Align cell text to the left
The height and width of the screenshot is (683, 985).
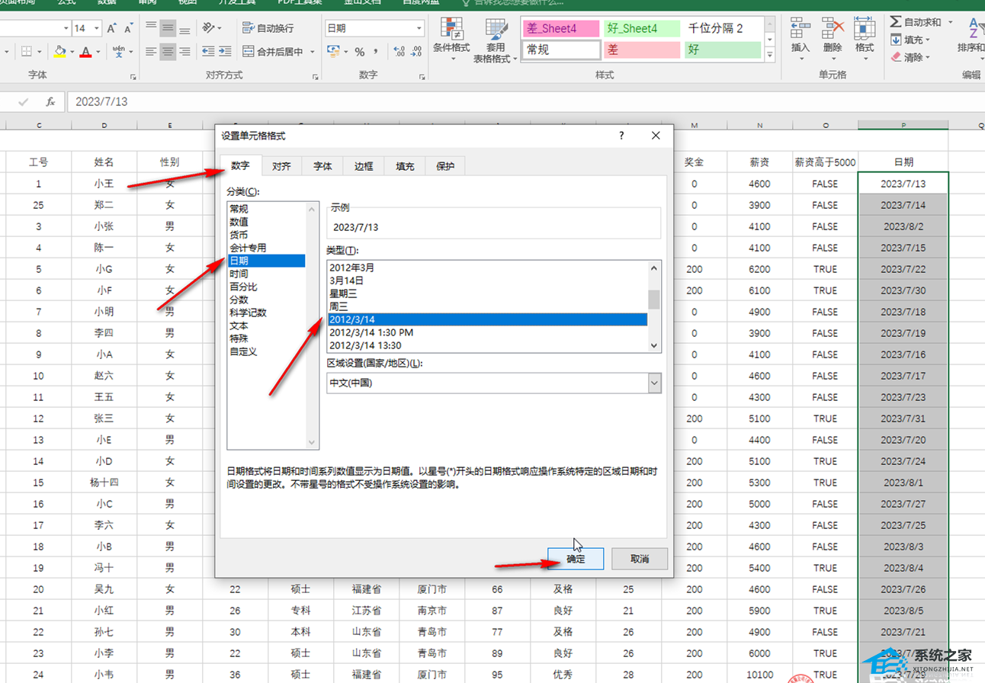[x=151, y=52]
